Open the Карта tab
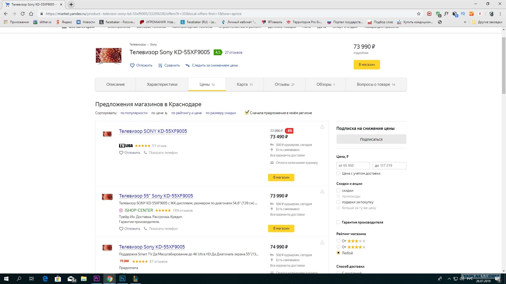 click(245, 84)
